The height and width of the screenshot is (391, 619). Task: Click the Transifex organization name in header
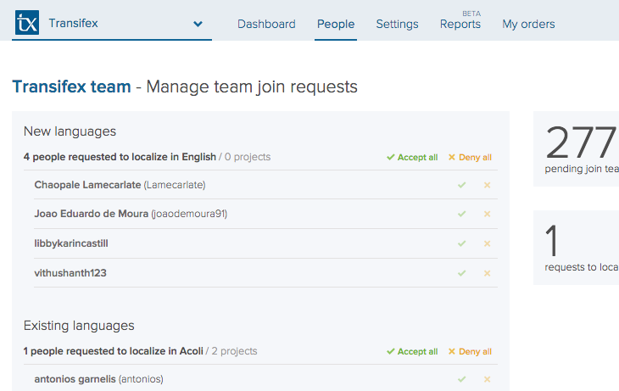(x=74, y=23)
